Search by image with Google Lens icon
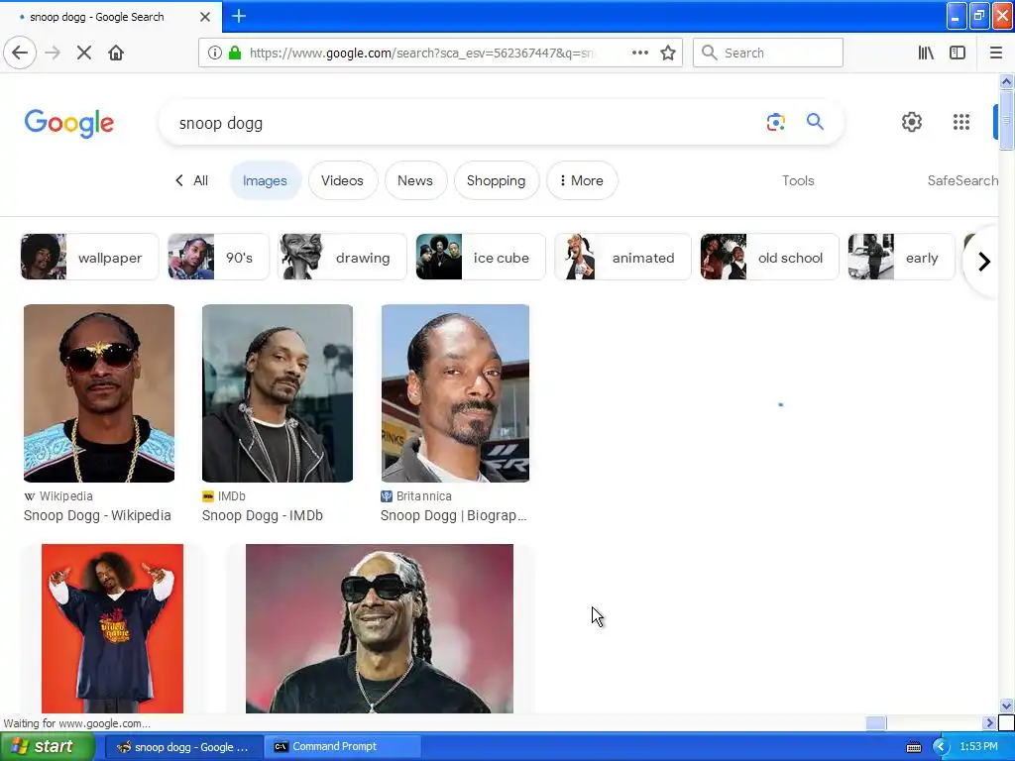The height and width of the screenshot is (761, 1015). [x=775, y=122]
